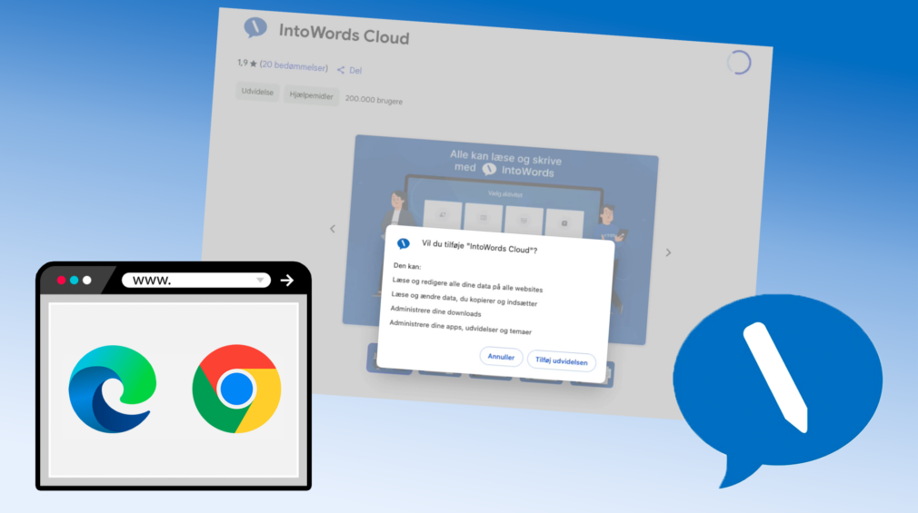Viewport: 918px width, 513px height.
Task: Click the Del share link
Action: [355, 71]
